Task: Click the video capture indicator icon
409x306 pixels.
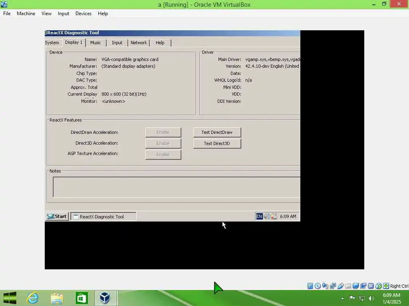Action: coord(363,286)
